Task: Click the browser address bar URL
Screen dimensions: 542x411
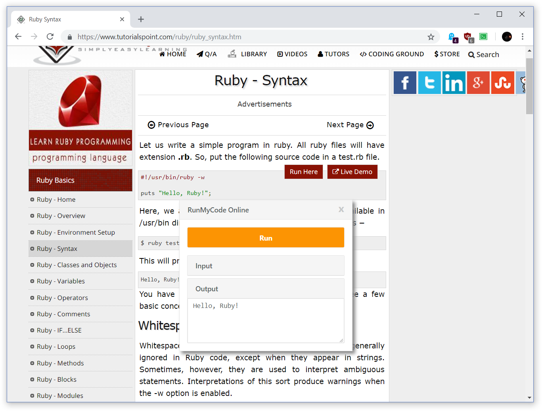Action: (x=159, y=37)
